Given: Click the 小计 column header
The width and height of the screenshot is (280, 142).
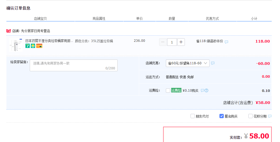Looking at the screenshot, I should [x=254, y=18].
